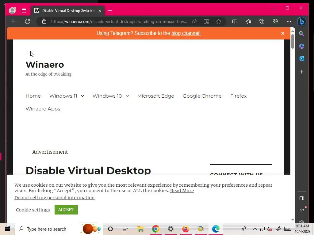Screen dimensions: 314x235
Task: Open the Windows 11 menu item
Action: point(63,96)
